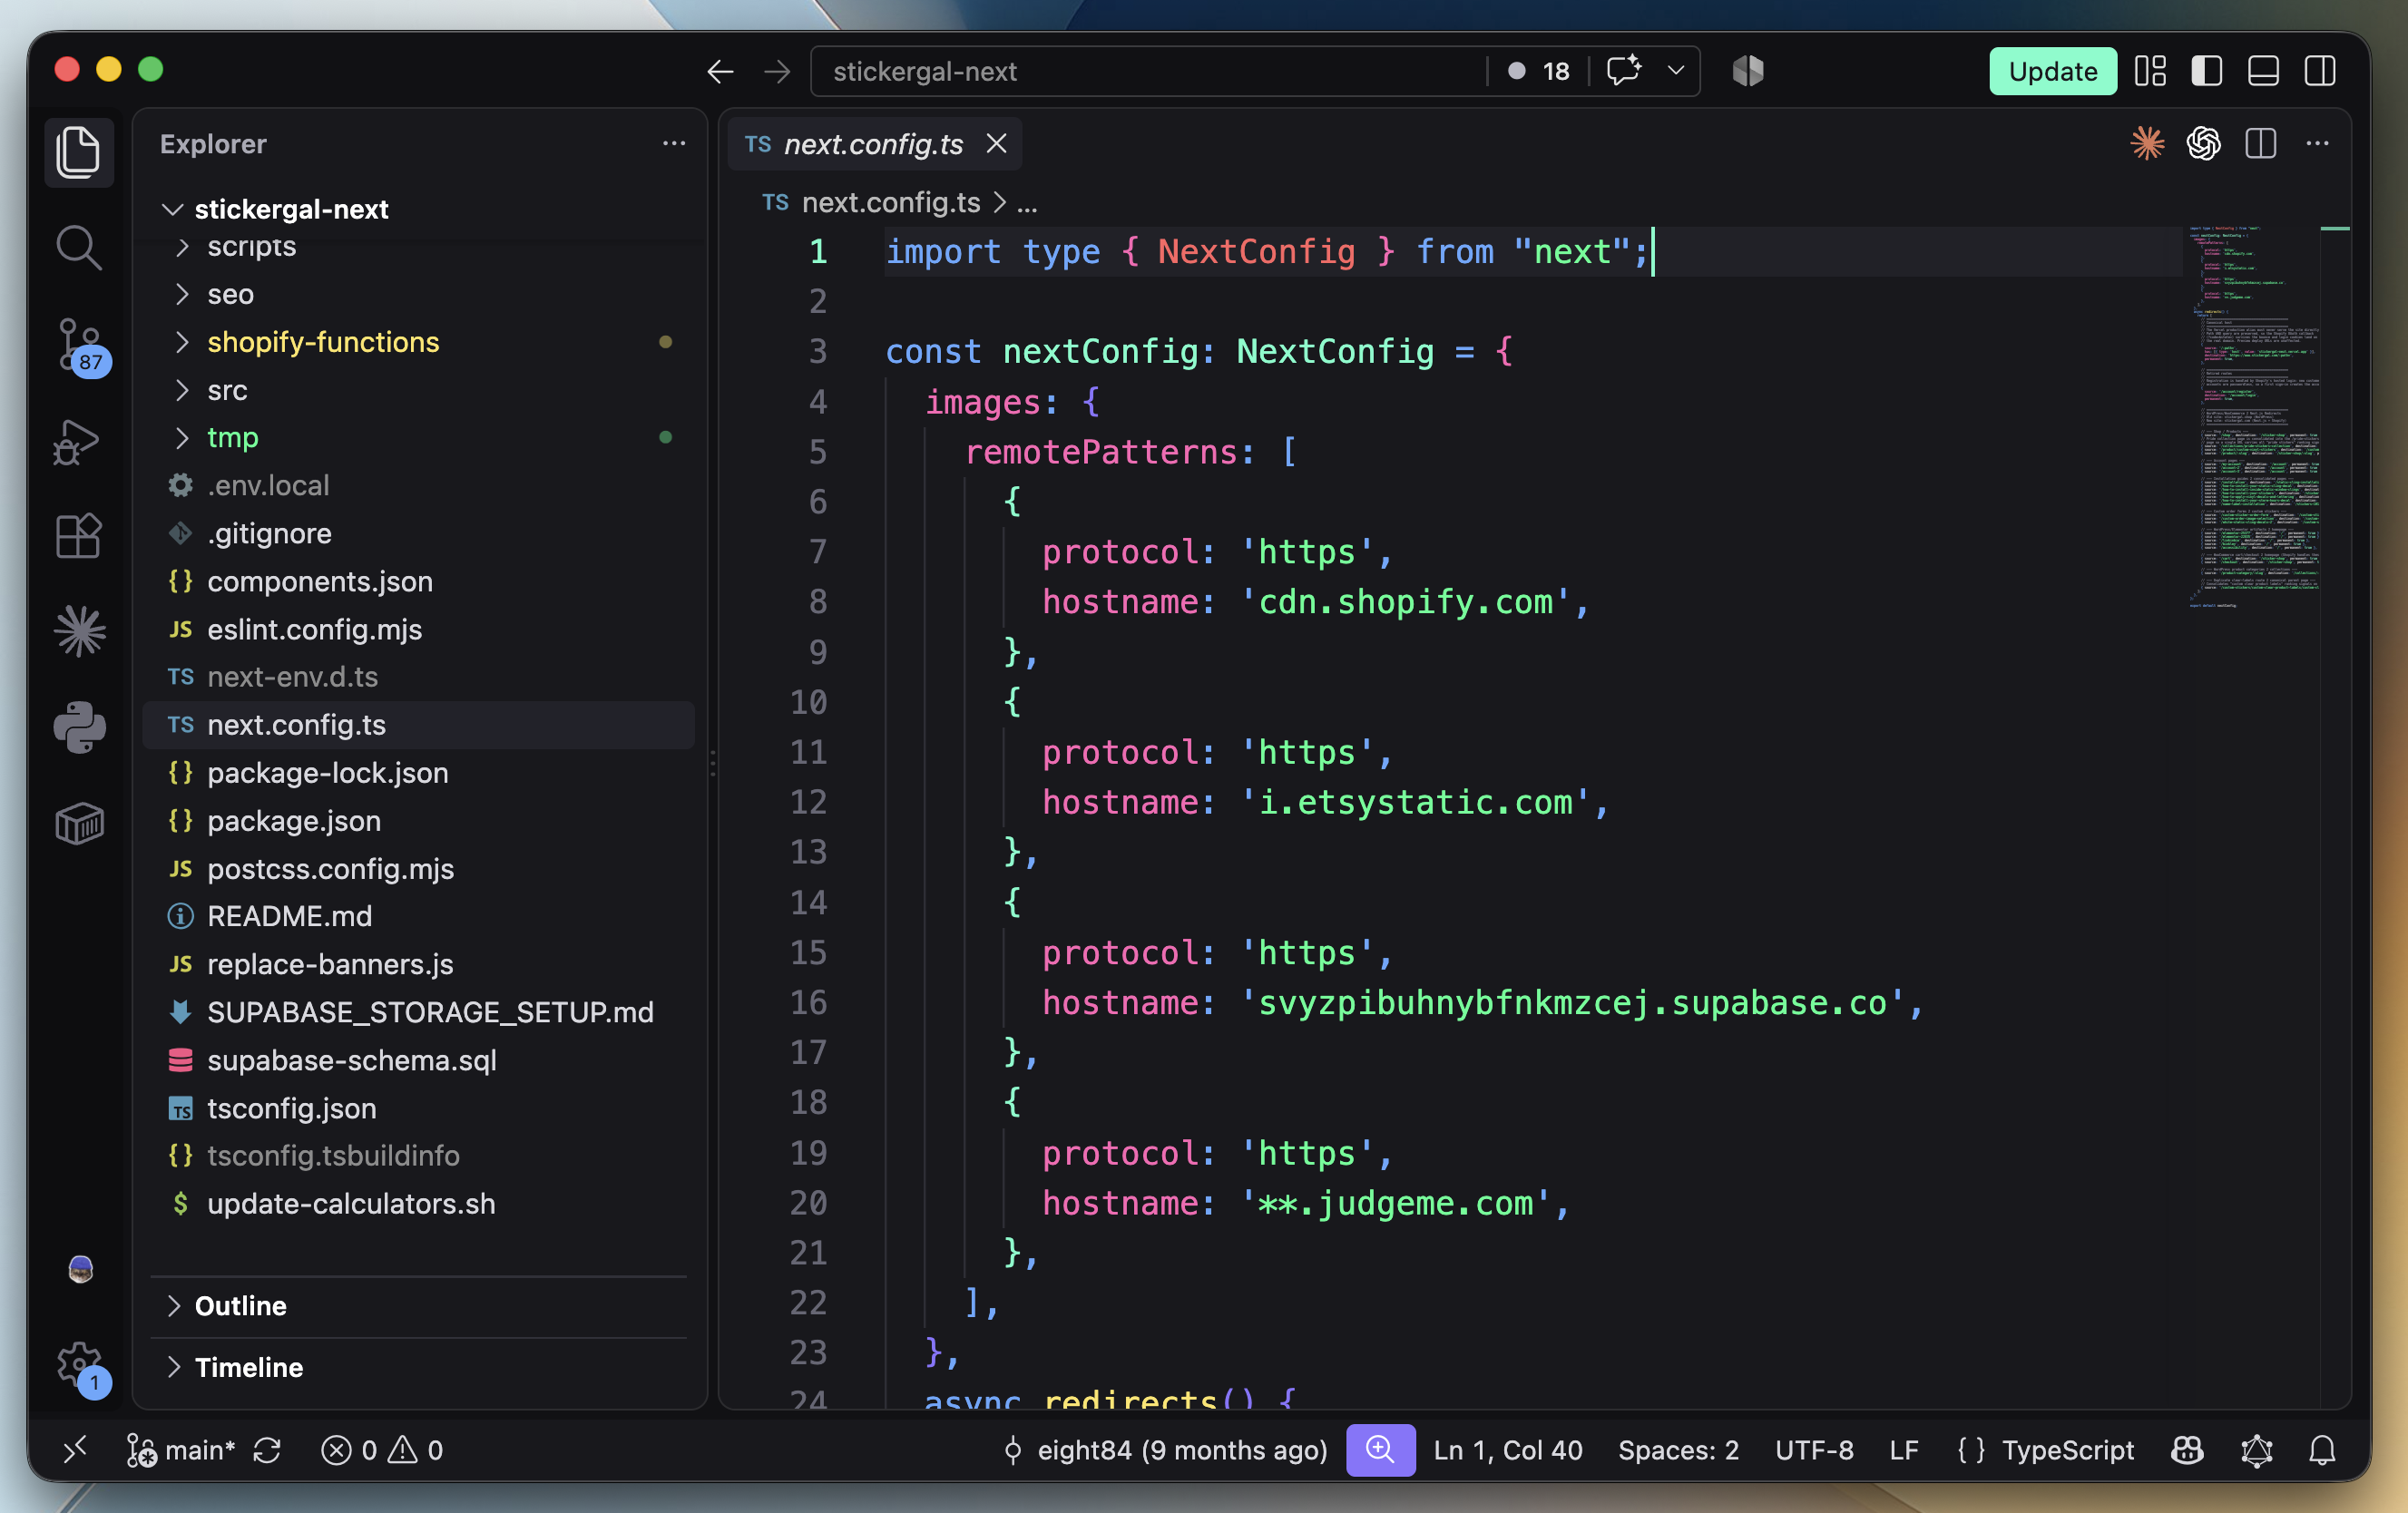Open the customize layout button
Viewport: 2408px width, 1513px height.
[2150, 72]
